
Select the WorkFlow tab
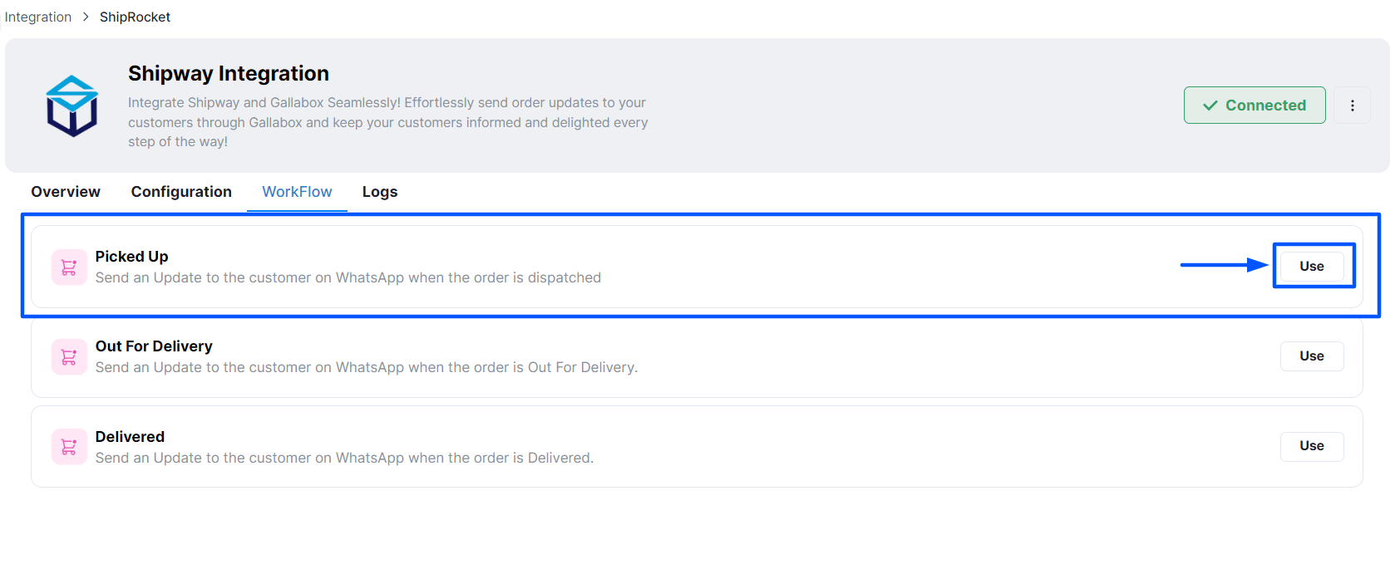coord(297,192)
